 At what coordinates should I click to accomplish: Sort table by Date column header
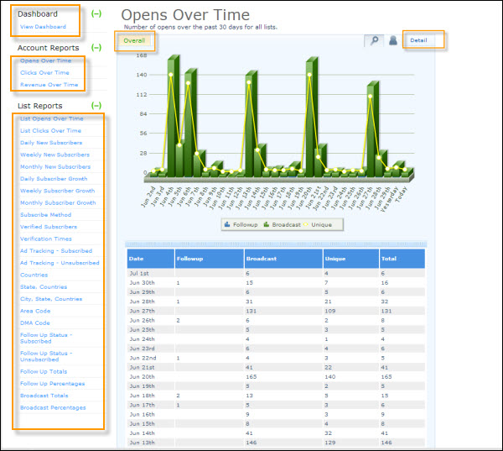pos(151,259)
